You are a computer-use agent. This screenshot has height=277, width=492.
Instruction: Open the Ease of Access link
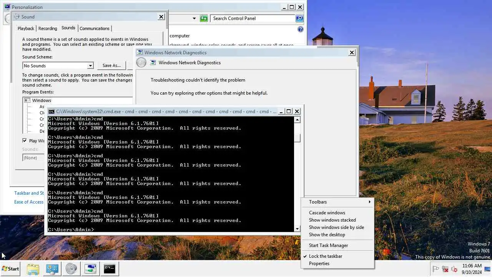tap(29, 202)
